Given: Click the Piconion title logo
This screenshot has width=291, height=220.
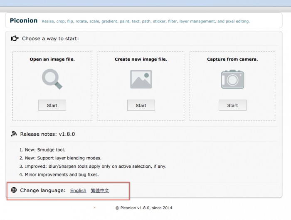Looking at the screenshot, I should point(24,20).
